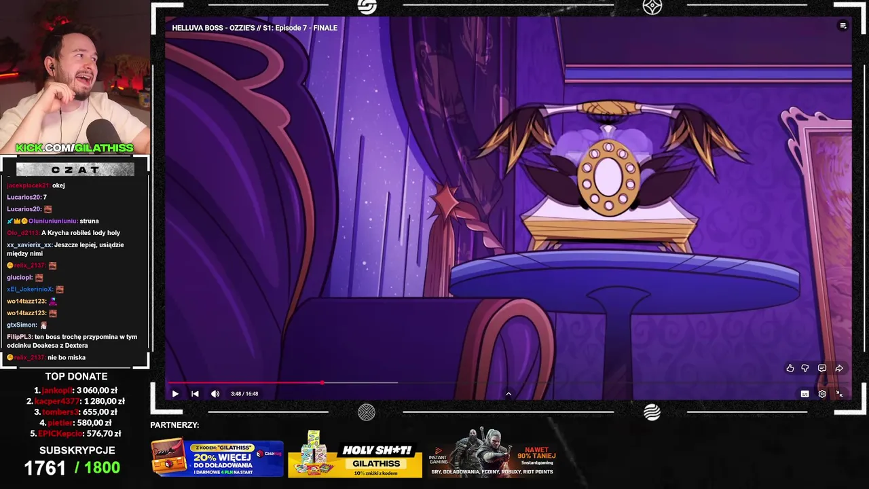The image size is (869, 489).
Task: Click the previous track button in player
Action: tap(195, 394)
